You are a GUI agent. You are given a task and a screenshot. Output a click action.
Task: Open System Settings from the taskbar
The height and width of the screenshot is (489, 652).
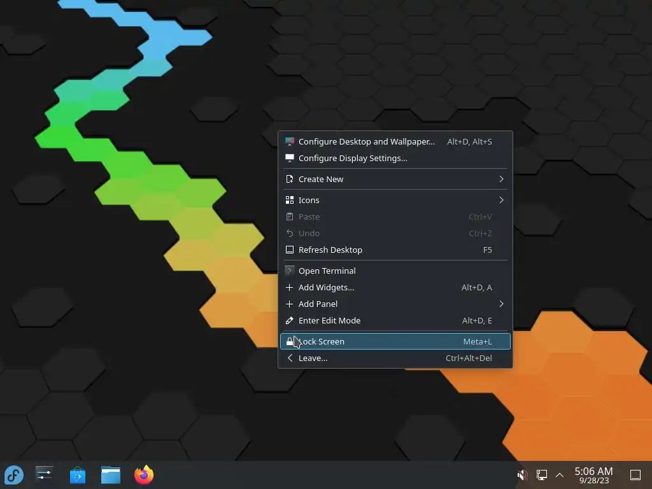(44, 474)
